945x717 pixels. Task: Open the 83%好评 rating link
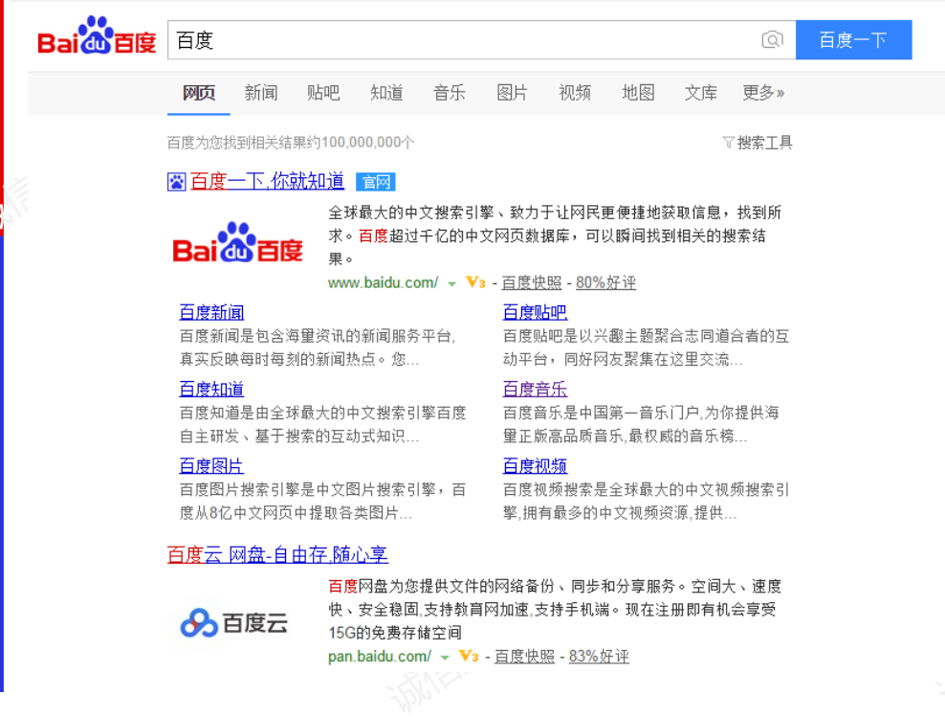click(599, 657)
